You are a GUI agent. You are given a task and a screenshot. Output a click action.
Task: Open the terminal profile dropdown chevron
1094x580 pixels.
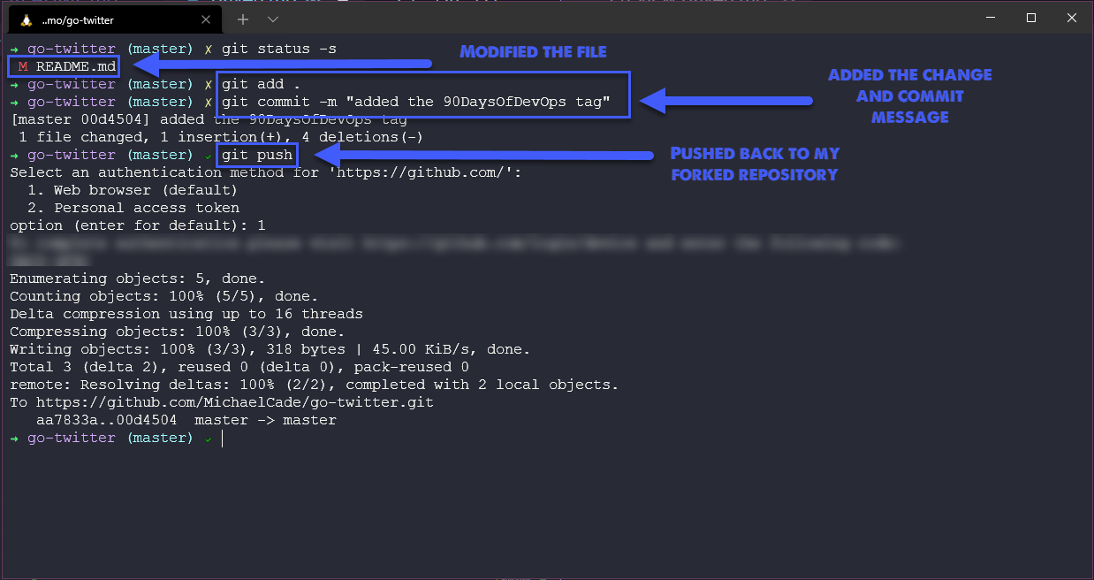(x=272, y=19)
